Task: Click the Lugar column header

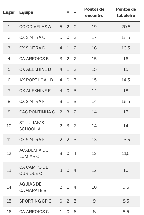Action: (x=9, y=12)
